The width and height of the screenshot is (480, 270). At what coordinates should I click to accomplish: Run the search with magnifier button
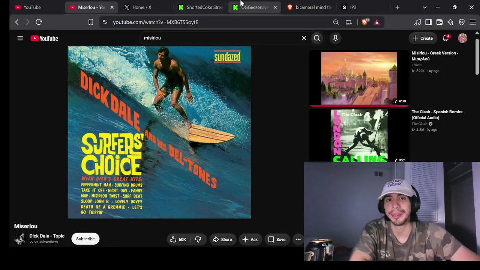coord(317,38)
